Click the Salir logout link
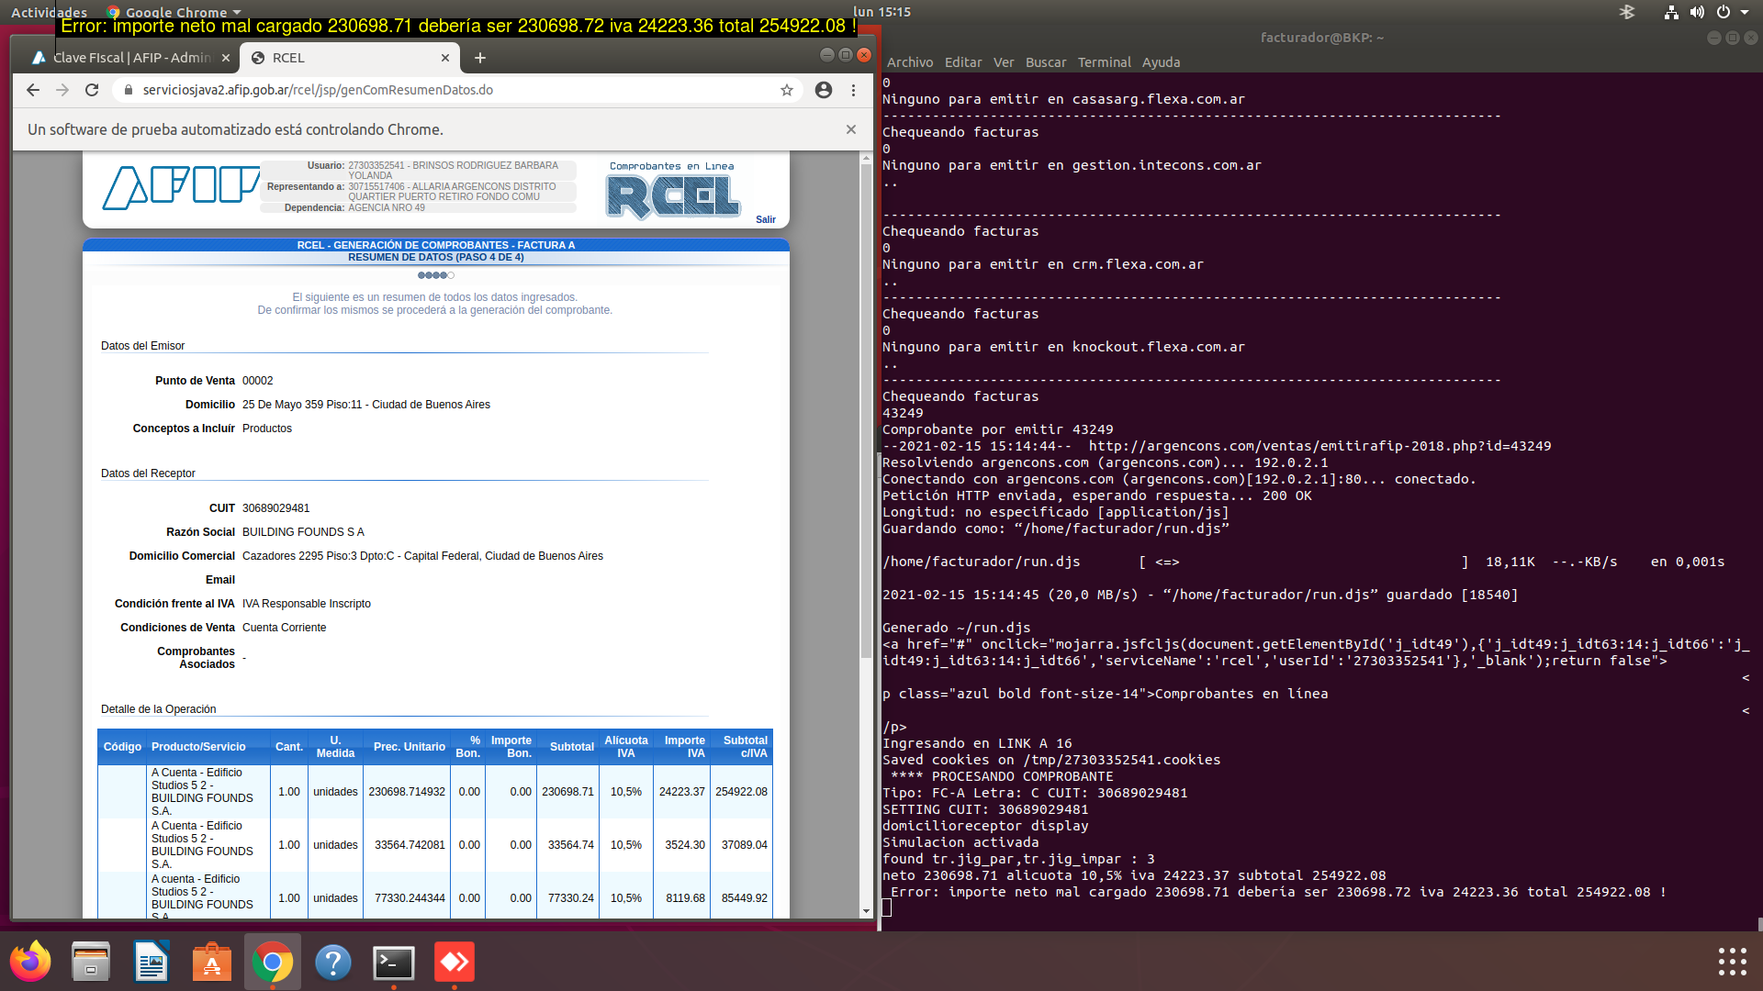 [766, 219]
